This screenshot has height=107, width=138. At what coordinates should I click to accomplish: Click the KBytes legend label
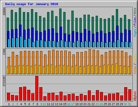click(135, 96)
